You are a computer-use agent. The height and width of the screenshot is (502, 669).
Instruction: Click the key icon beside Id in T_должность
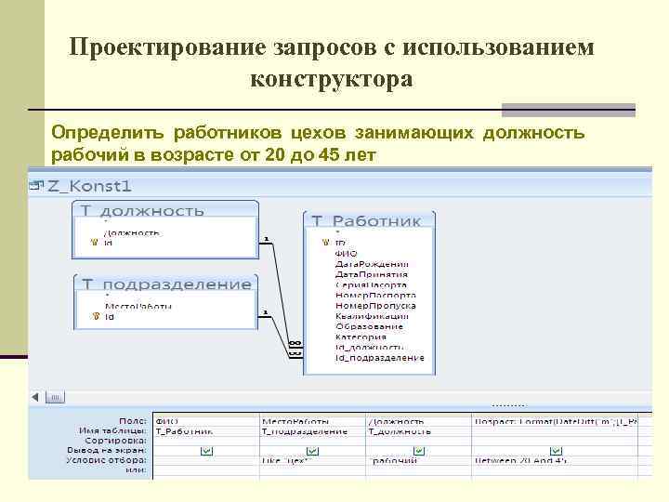click(95, 243)
